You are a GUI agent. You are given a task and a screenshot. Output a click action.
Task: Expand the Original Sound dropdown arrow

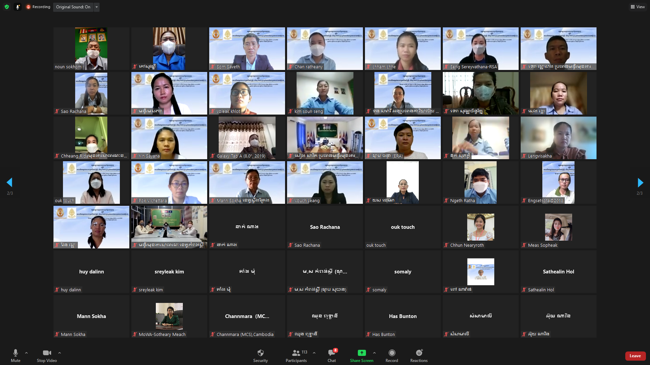pyautogui.click(x=96, y=7)
